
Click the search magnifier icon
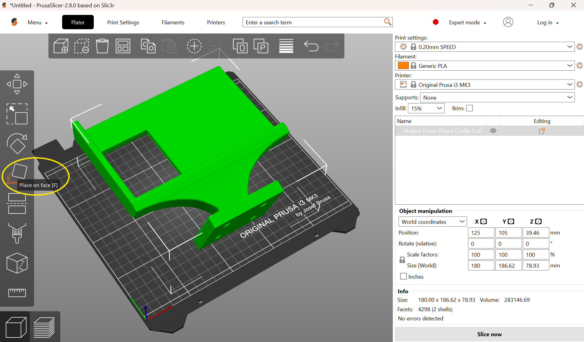coord(387,22)
